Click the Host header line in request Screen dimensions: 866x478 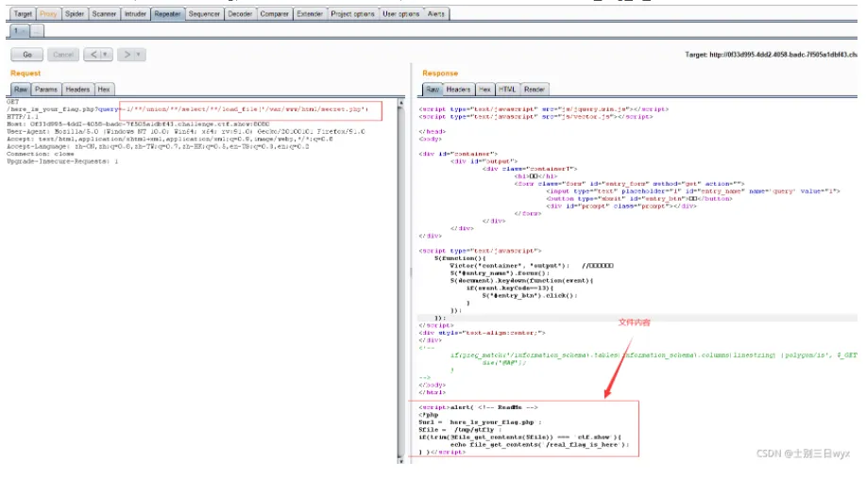tap(138, 124)
